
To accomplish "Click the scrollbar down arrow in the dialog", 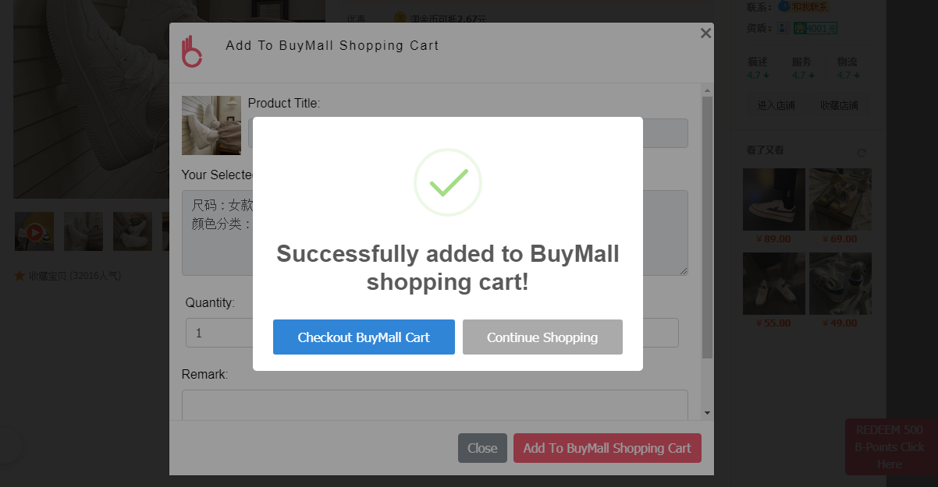I will (707, 413).
